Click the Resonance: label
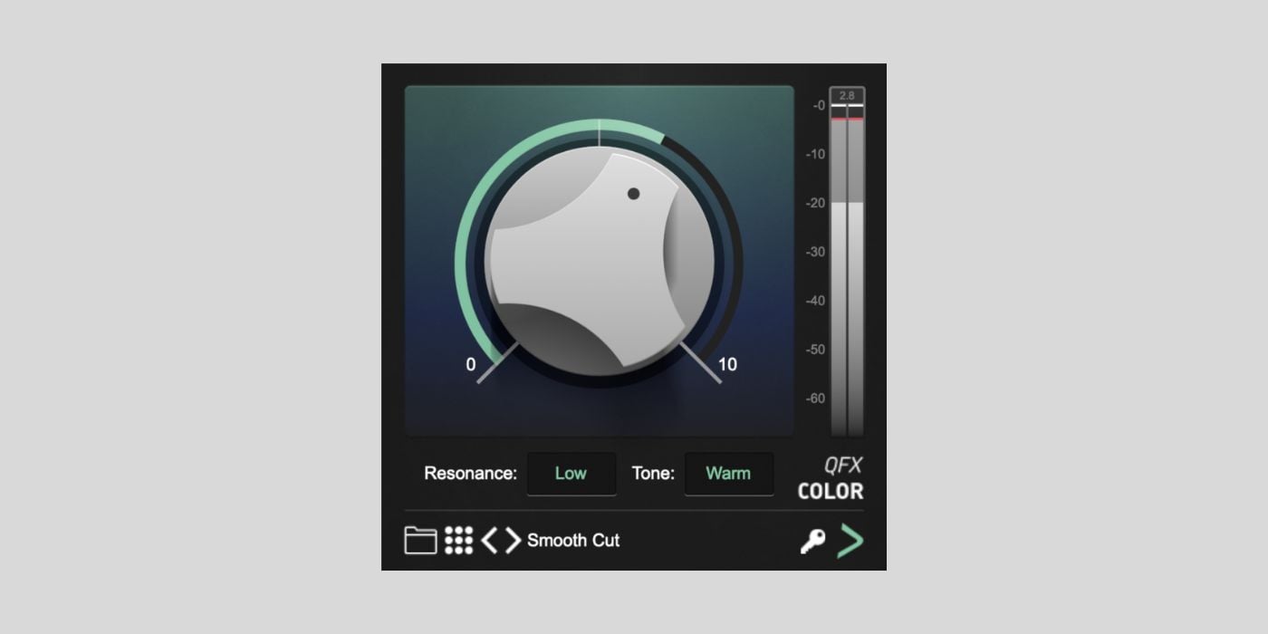The width and height of the screenshot is (1268, 634). (x=471, y=474)
